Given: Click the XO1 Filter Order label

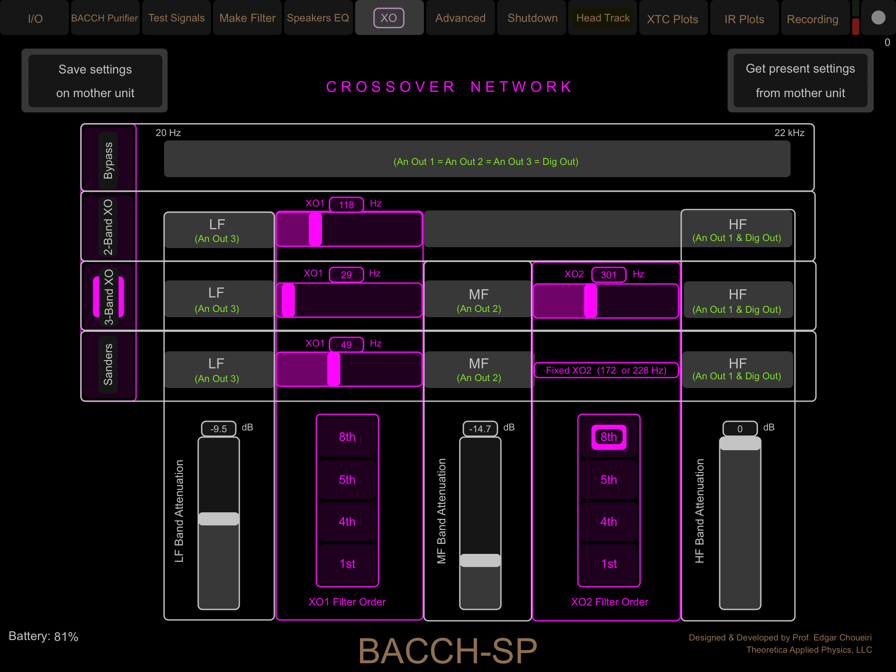Looking at the screenshot, I should click(347, 602).
